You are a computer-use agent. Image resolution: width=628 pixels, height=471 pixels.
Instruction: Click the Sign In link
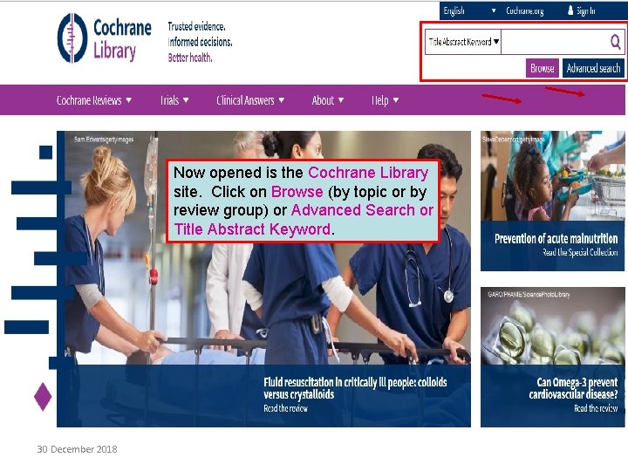point(585,10)
